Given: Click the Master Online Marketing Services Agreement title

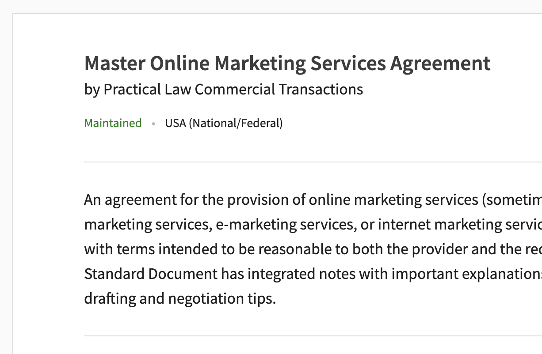Looking at the screenshot, I should click(x=287, y=64).
